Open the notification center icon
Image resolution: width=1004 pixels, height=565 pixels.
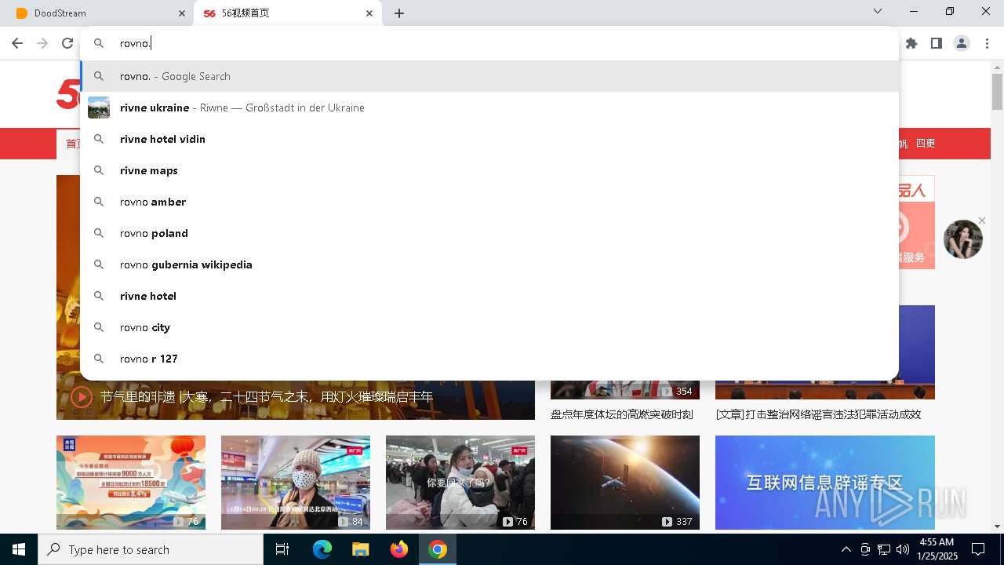[x=978, y=549]
